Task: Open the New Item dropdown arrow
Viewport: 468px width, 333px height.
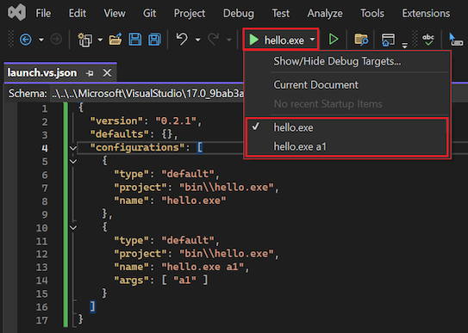Action: [x=100, y=40]
